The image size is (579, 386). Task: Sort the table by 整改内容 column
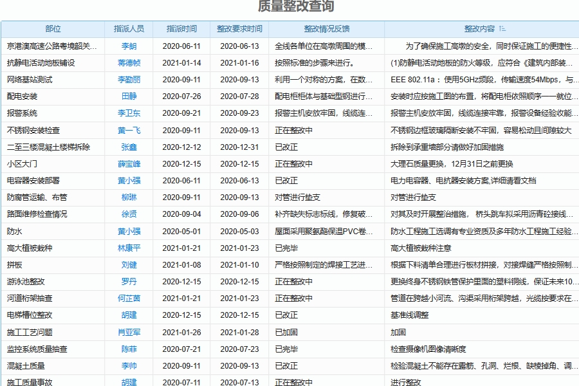coord(481,28)
